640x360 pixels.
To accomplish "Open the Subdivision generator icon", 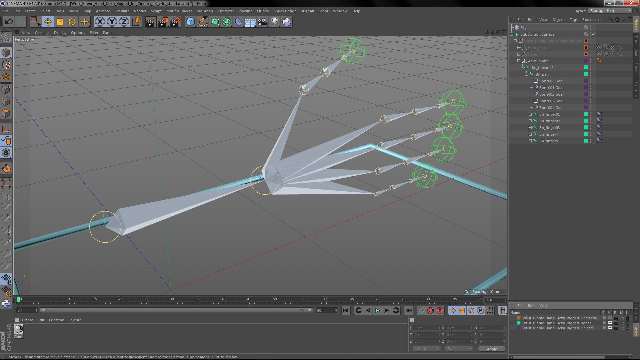I will click(x=215, y=22).
